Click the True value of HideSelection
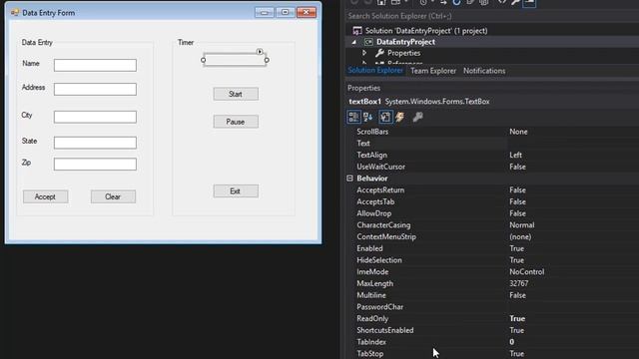The width and height of the screenshot is (639, 359). click(516, 260)
